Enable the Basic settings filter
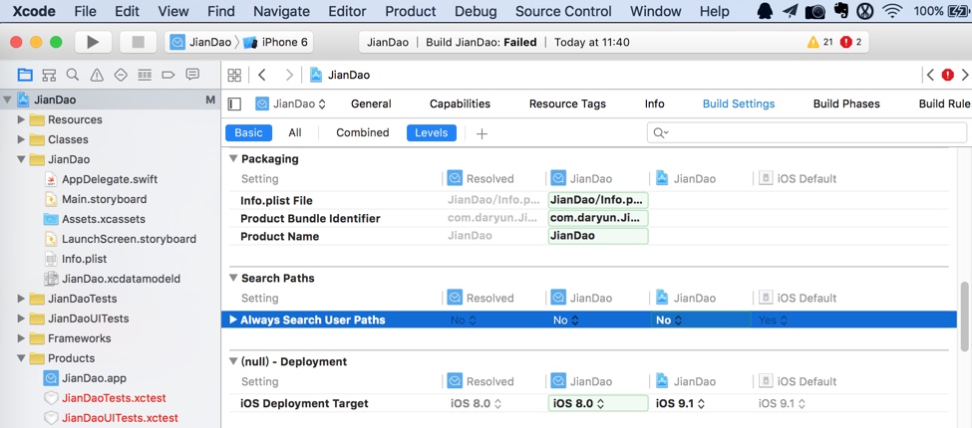Screen dimensions: 972x428 point(248,132)
